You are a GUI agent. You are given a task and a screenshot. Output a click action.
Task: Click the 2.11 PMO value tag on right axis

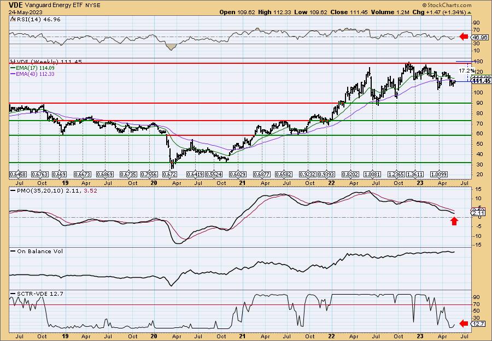click(479, 213)
